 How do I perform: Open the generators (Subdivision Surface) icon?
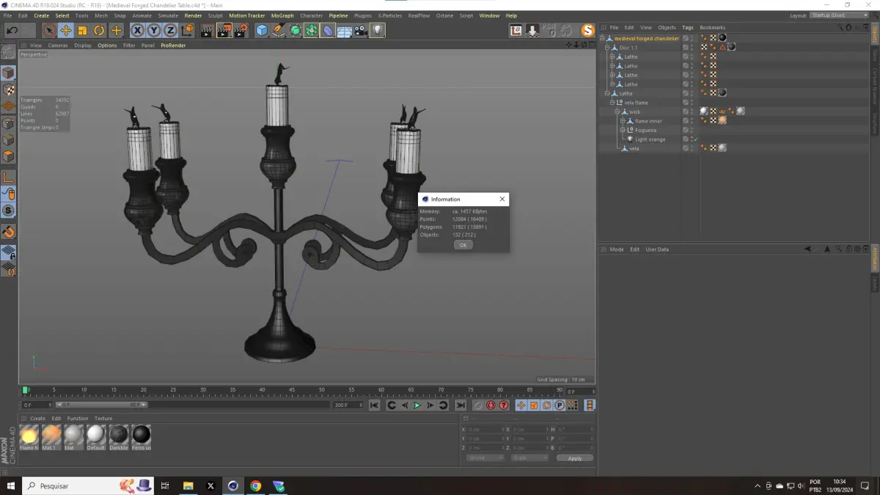295,30
